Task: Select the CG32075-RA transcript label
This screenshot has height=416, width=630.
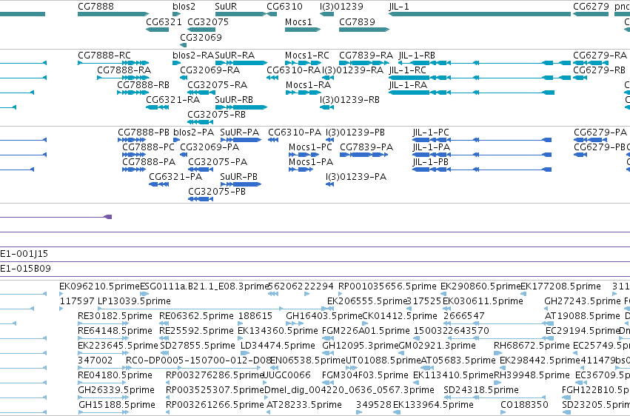Action: click(x=218, y=84)
